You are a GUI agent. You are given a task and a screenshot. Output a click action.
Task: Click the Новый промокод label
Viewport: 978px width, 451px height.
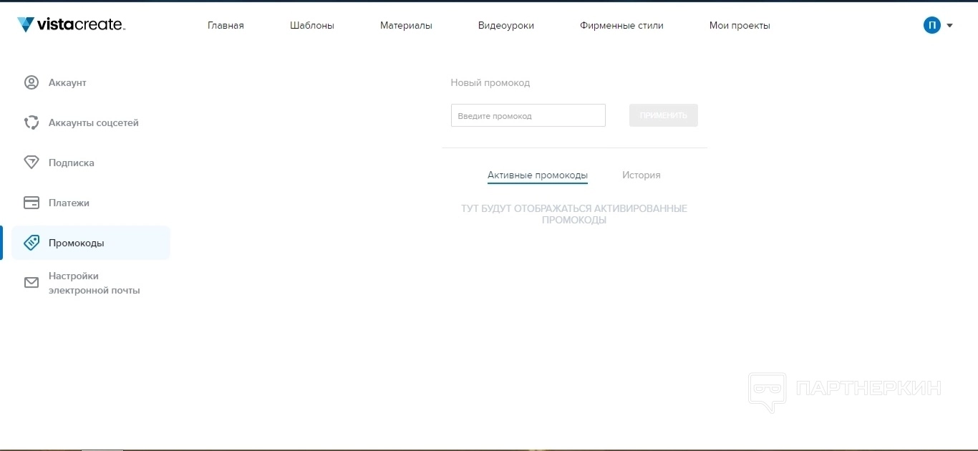(x=490, y=82)
